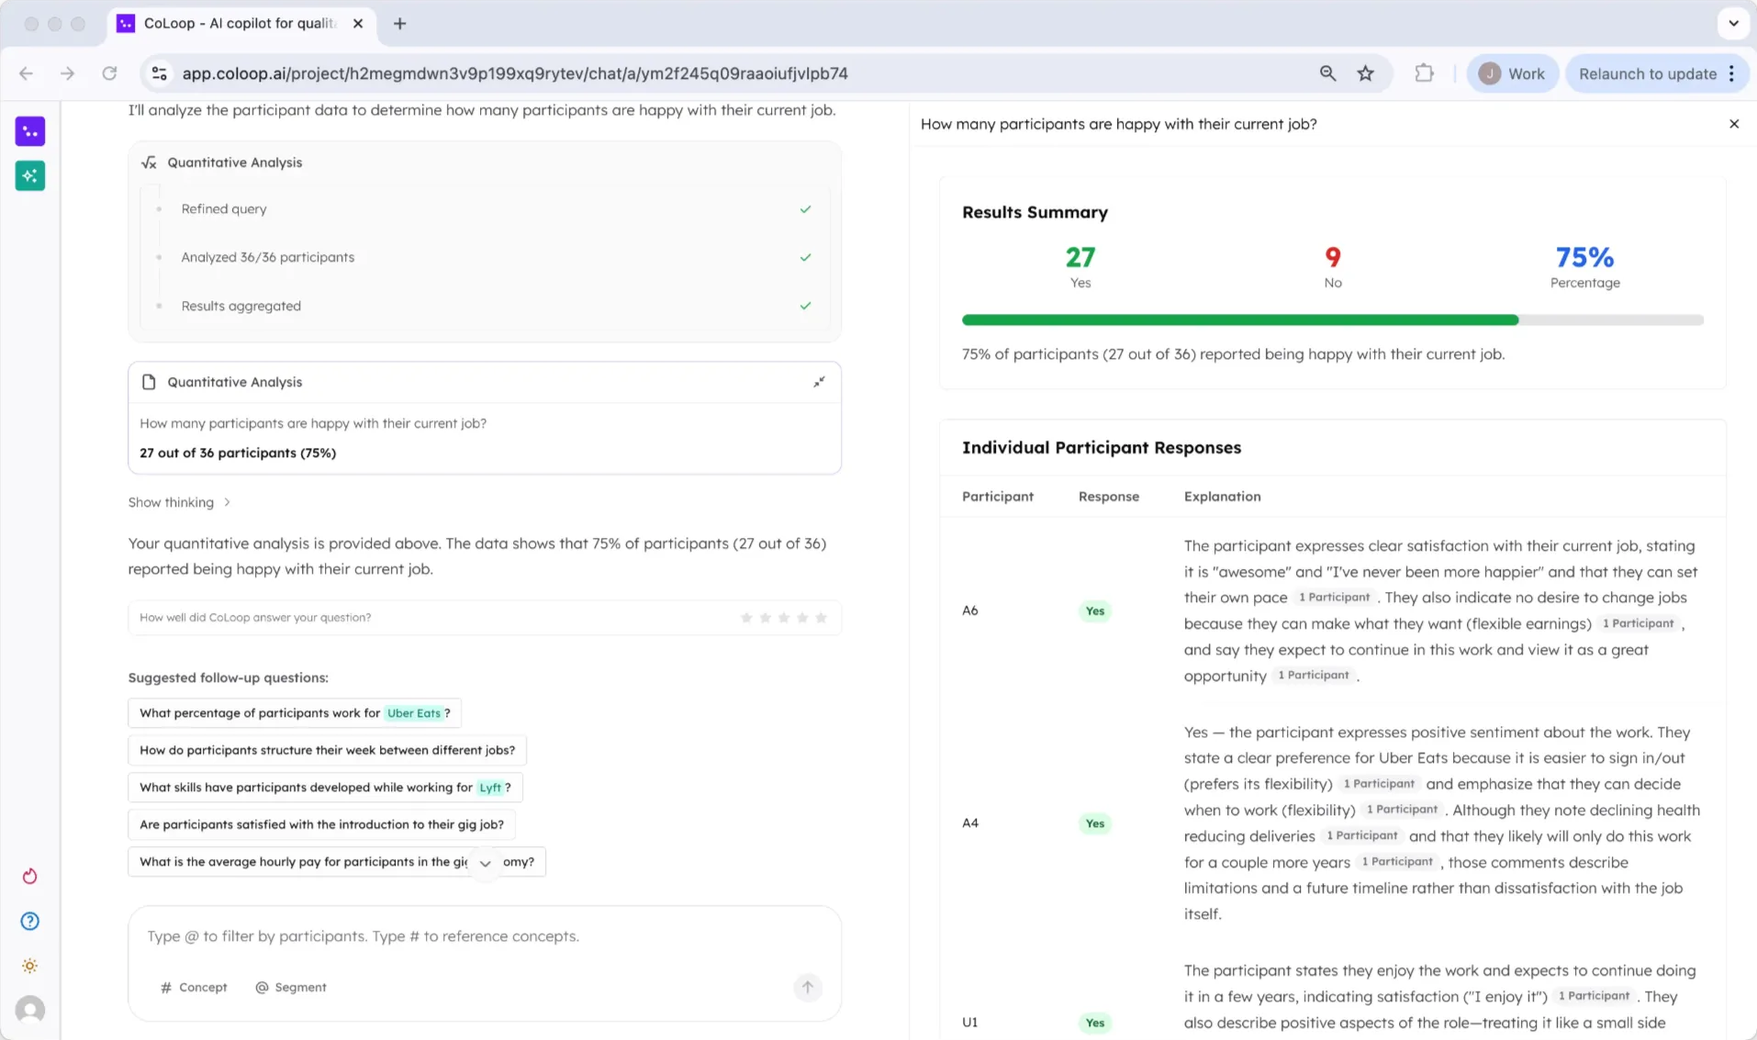The width and height of the screenshot is (1757, 1040).
Task: Click the zoom magnifier icon in address bar
Action: (1327, 73)
